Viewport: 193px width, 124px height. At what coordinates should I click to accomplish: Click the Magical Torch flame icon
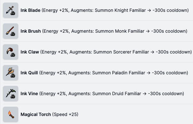tap(11, 114)
